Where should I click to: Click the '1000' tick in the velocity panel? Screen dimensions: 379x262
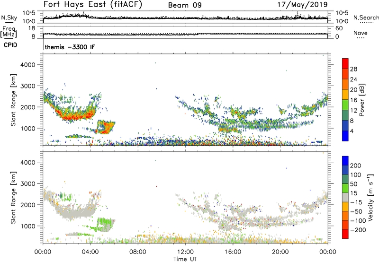(x=27, y=226)
